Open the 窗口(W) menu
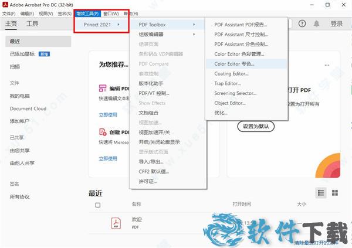352x248 pixels. click(110, 13)
